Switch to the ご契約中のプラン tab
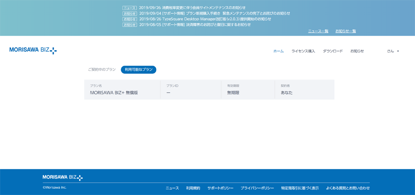The image size is (415, 195). pos(102,70)
